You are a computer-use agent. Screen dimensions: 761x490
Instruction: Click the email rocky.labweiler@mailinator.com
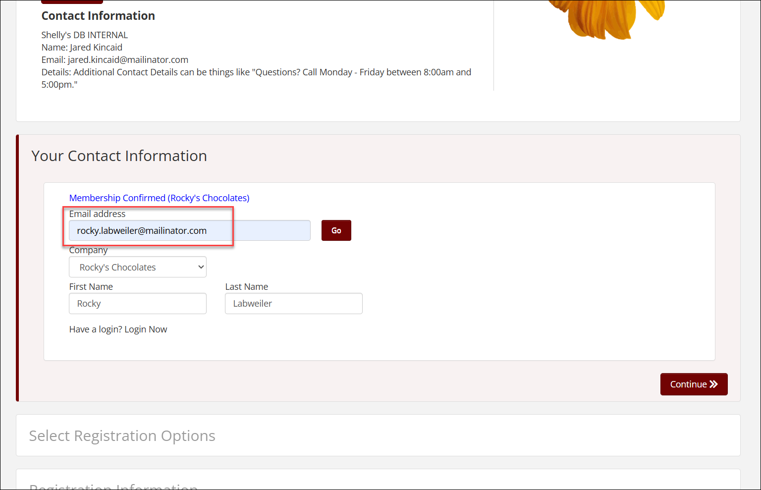(141, 230)
